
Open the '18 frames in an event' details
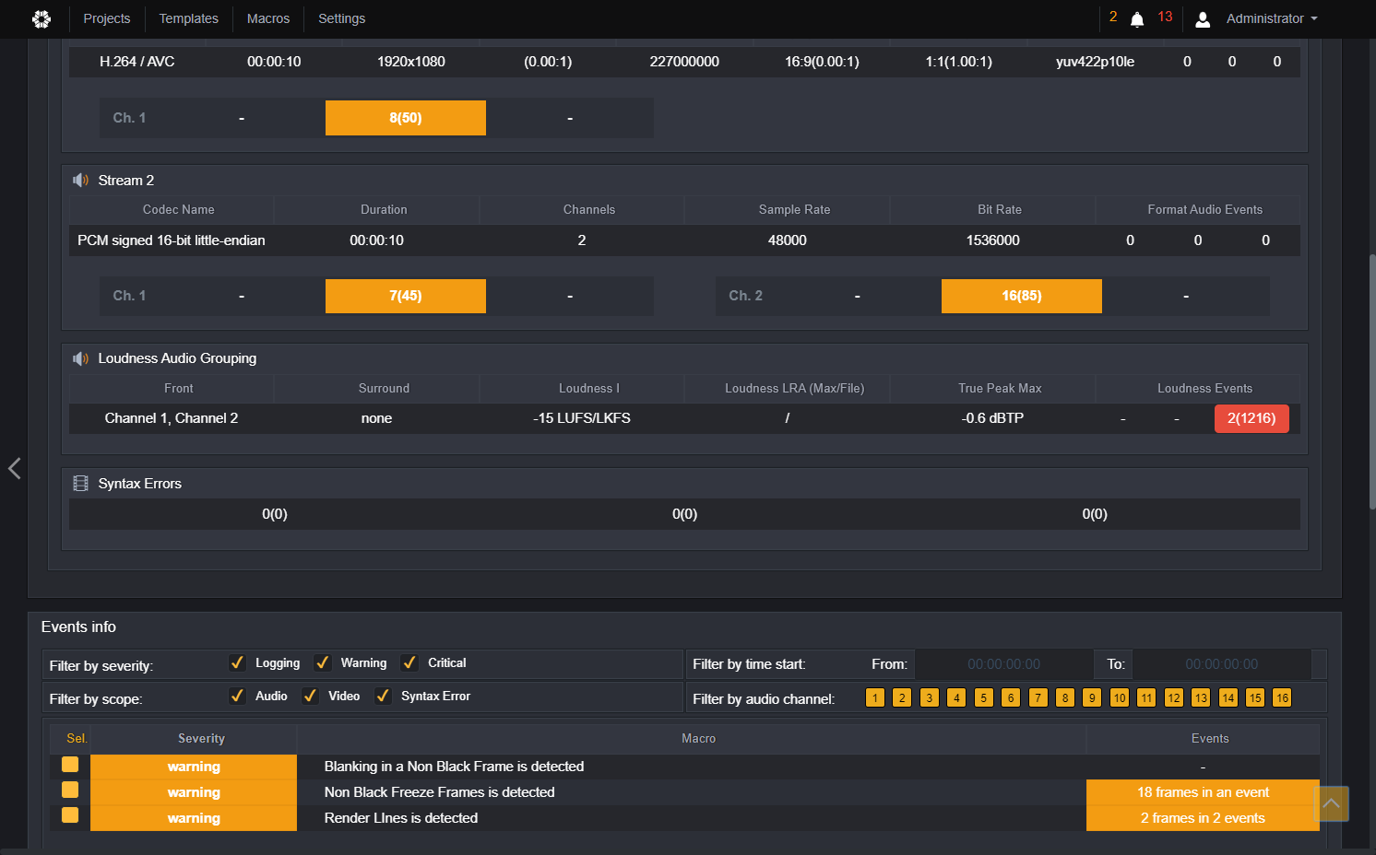tap(1203, 792)
